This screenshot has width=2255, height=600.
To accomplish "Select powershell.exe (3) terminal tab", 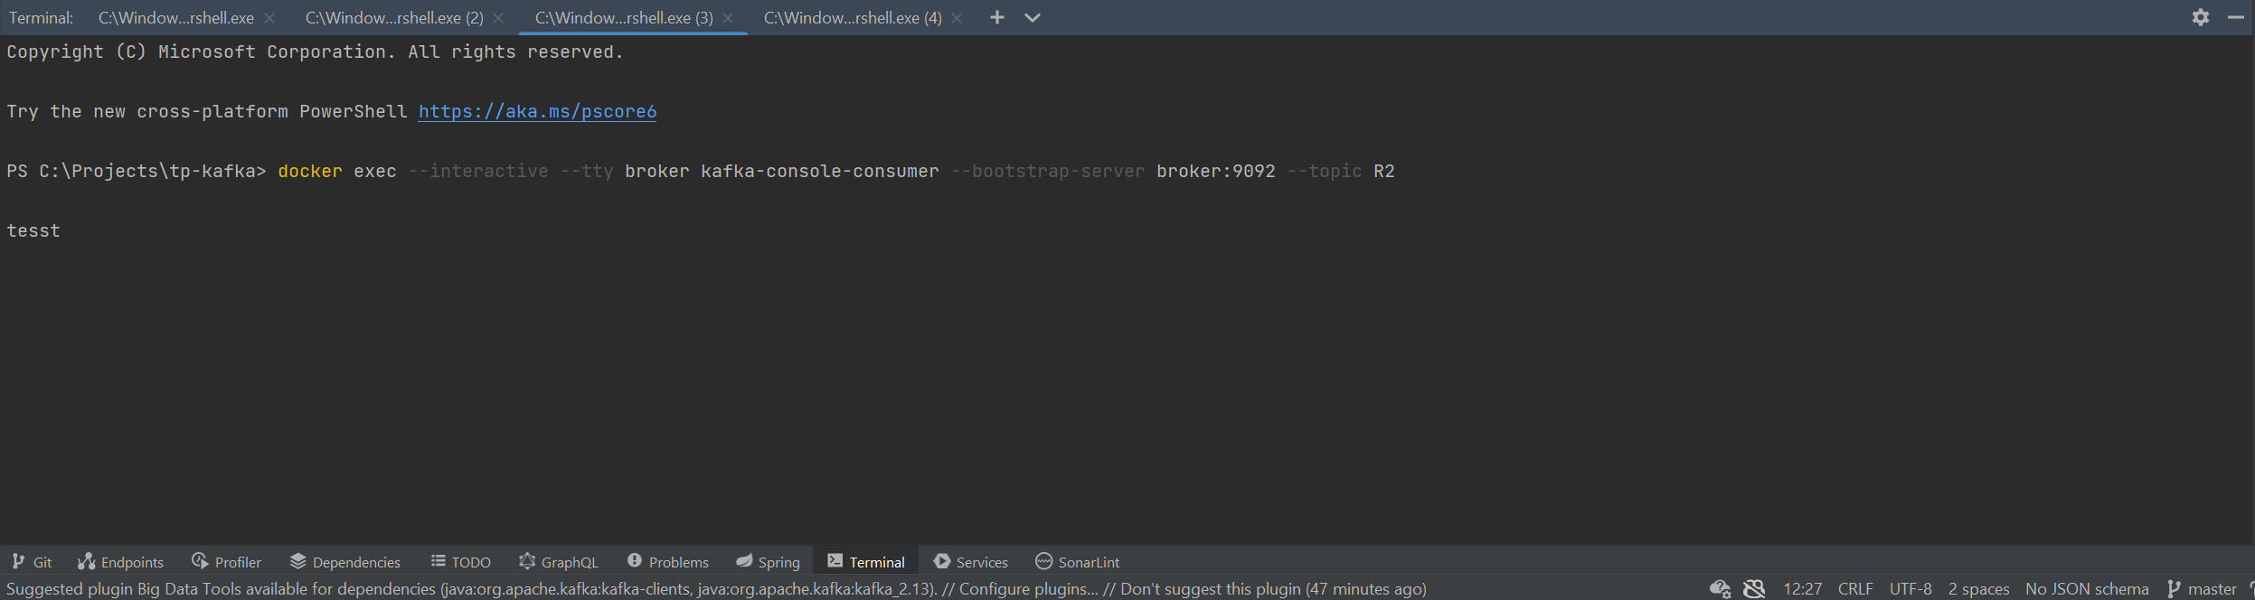I will click(x=624, y=17).
